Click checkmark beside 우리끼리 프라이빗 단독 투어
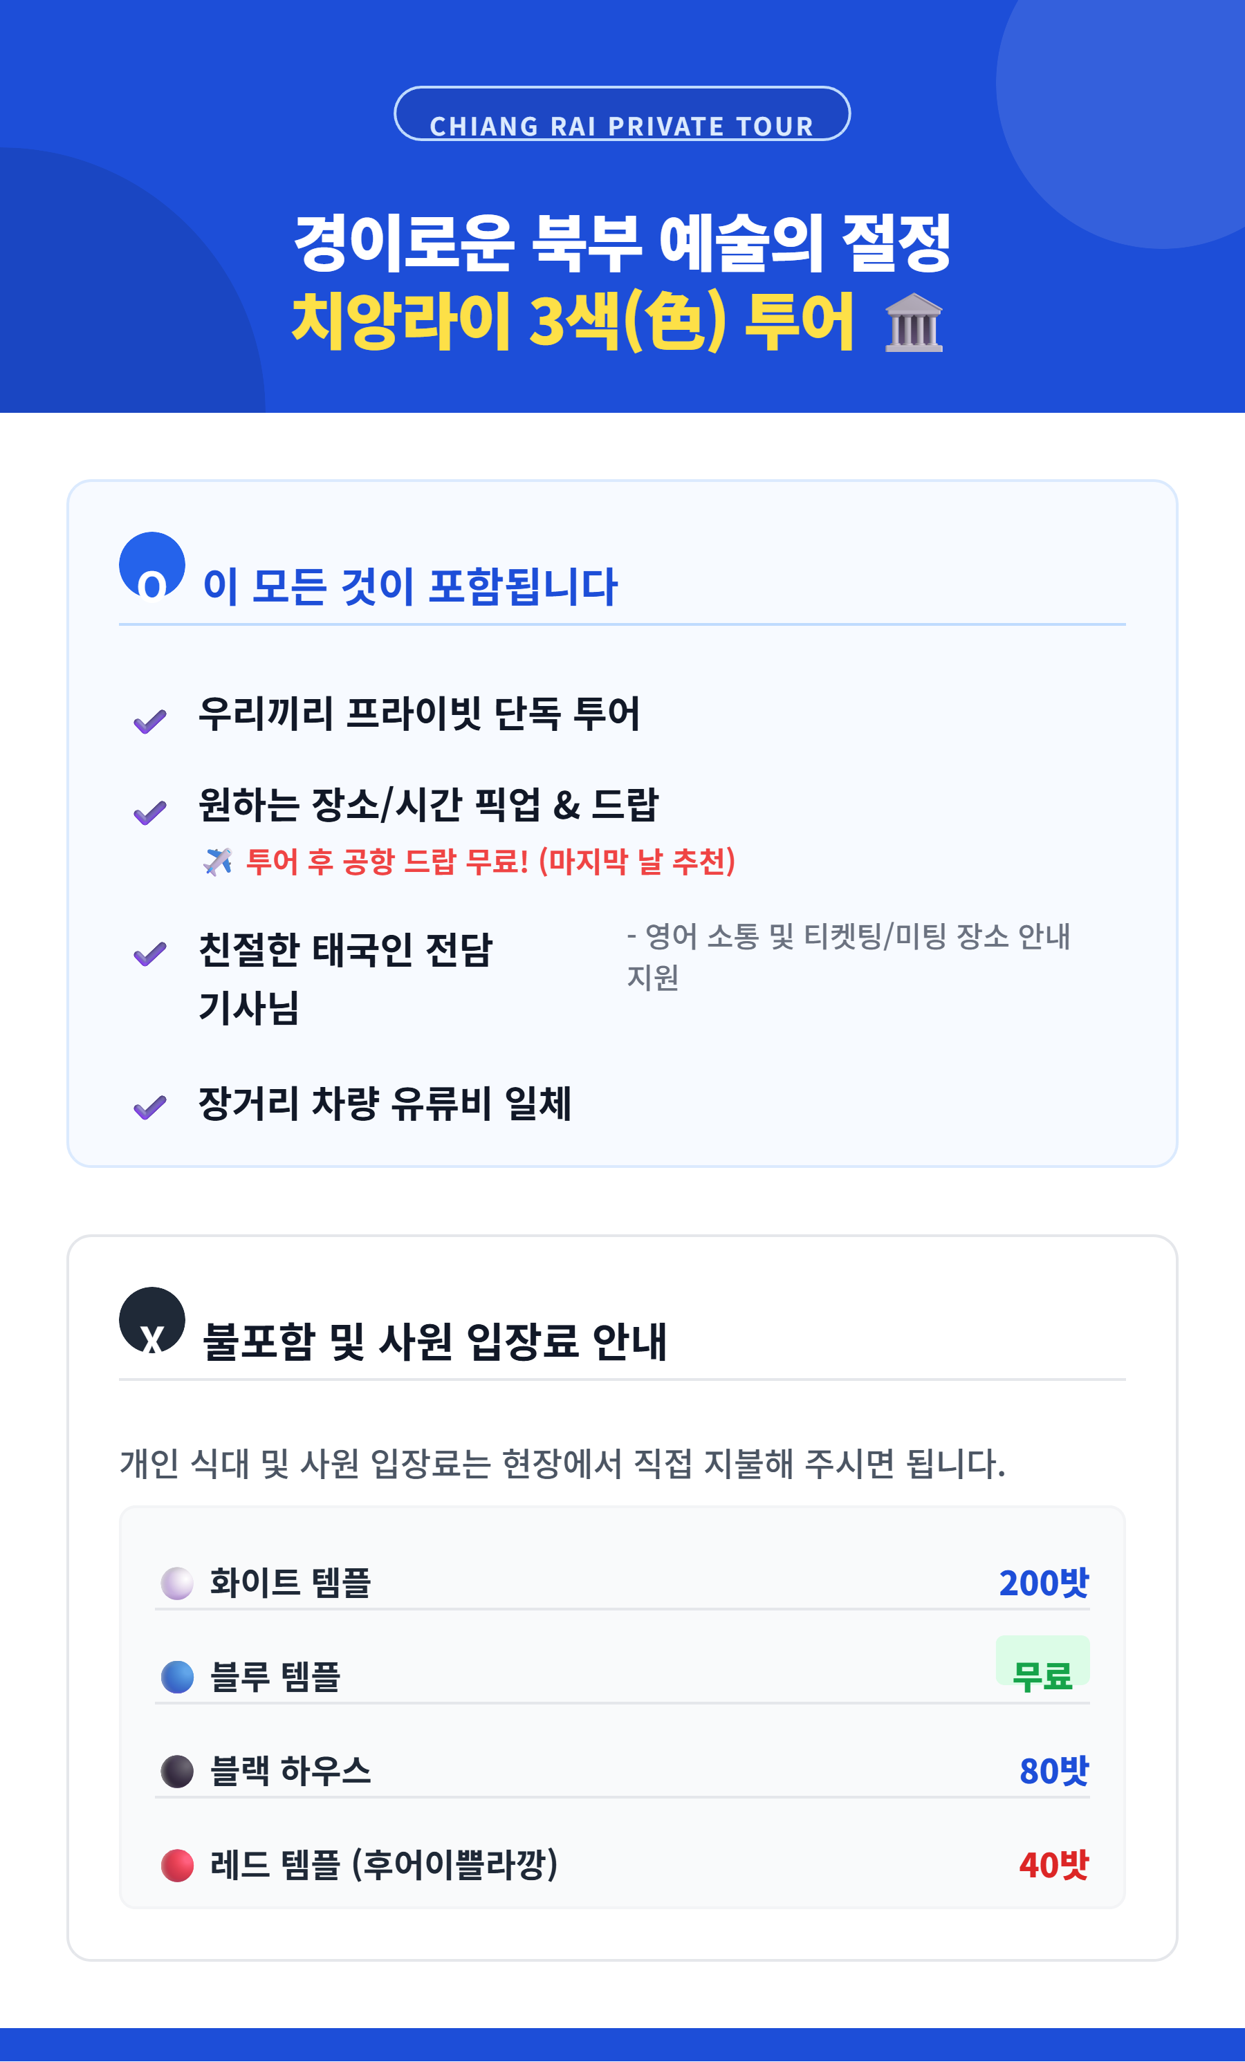 click(x=150, y=721)
